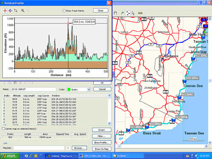The image size is (212, 159).
Task: Click the Leg Length column header
Action: click(x=29, y=96)
